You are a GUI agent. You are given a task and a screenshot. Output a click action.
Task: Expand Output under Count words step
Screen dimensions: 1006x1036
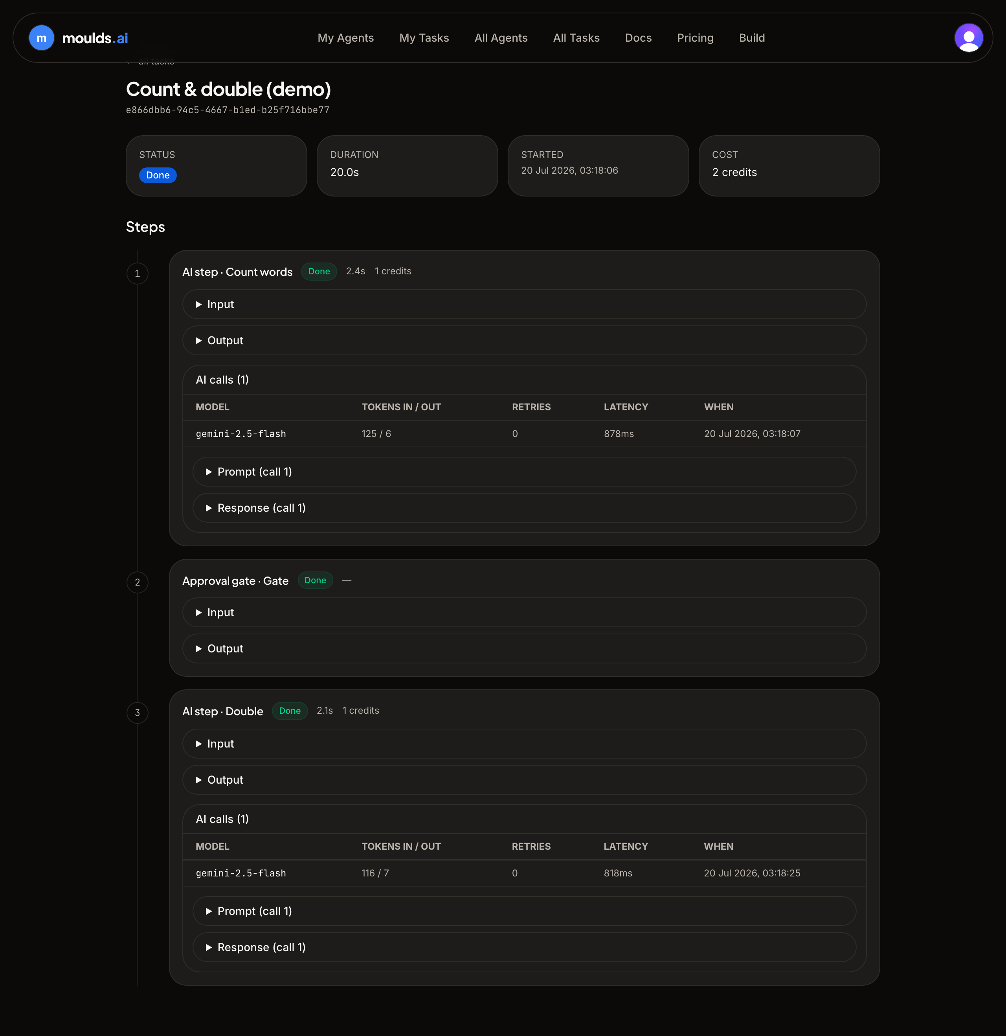[x=524, y=340]
